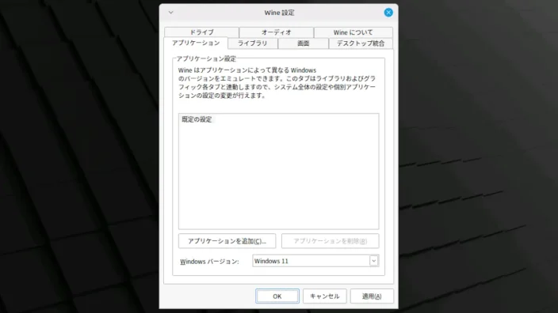This screenshot has height=313, width=558.
Task: Close the Wine 設定 window
Action: point(388,13)
